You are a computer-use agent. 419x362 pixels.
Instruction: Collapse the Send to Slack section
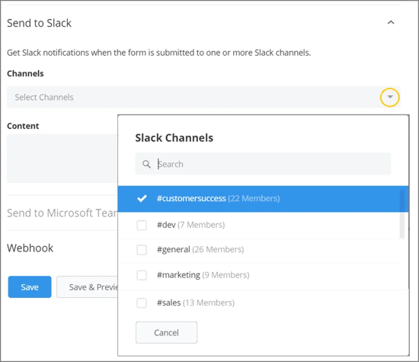click(x=391, y=22)
